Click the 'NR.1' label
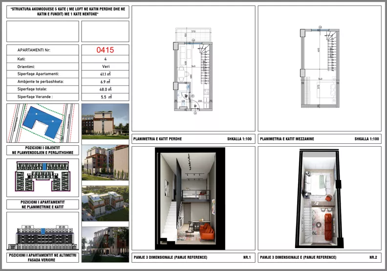 [x=247, y=257]
